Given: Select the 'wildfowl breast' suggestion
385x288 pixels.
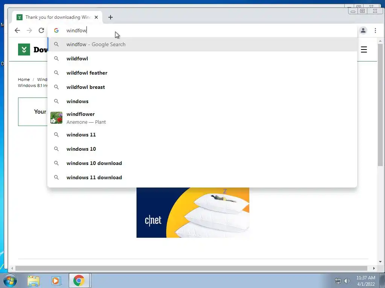Looking at the screenshot, I should pos(202,87).
